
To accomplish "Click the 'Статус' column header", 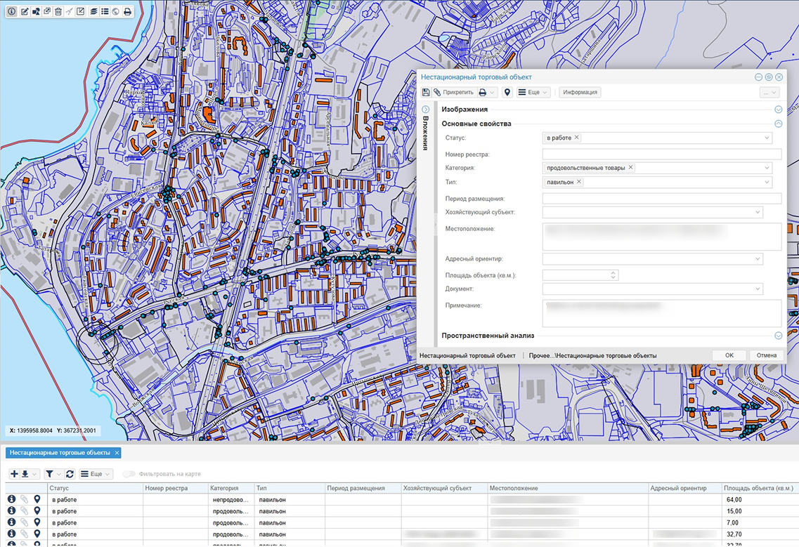I will coord(59,488).
